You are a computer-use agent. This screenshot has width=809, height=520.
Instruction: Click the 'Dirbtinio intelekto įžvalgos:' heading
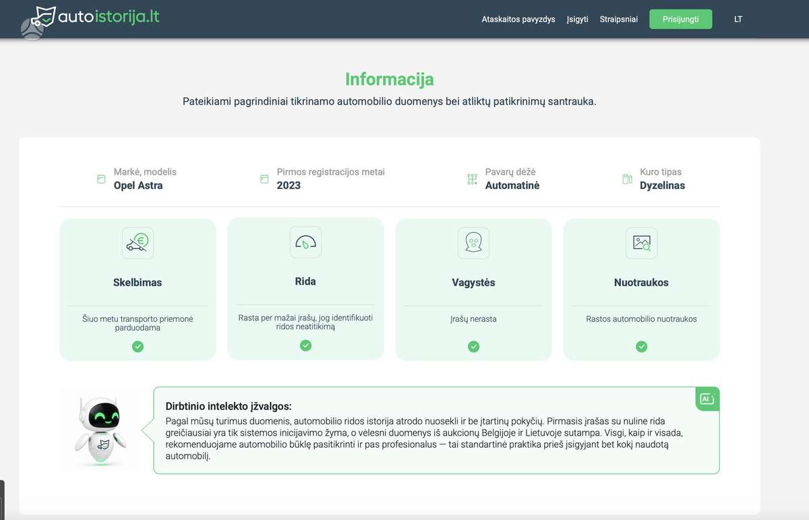click(229, 406)
